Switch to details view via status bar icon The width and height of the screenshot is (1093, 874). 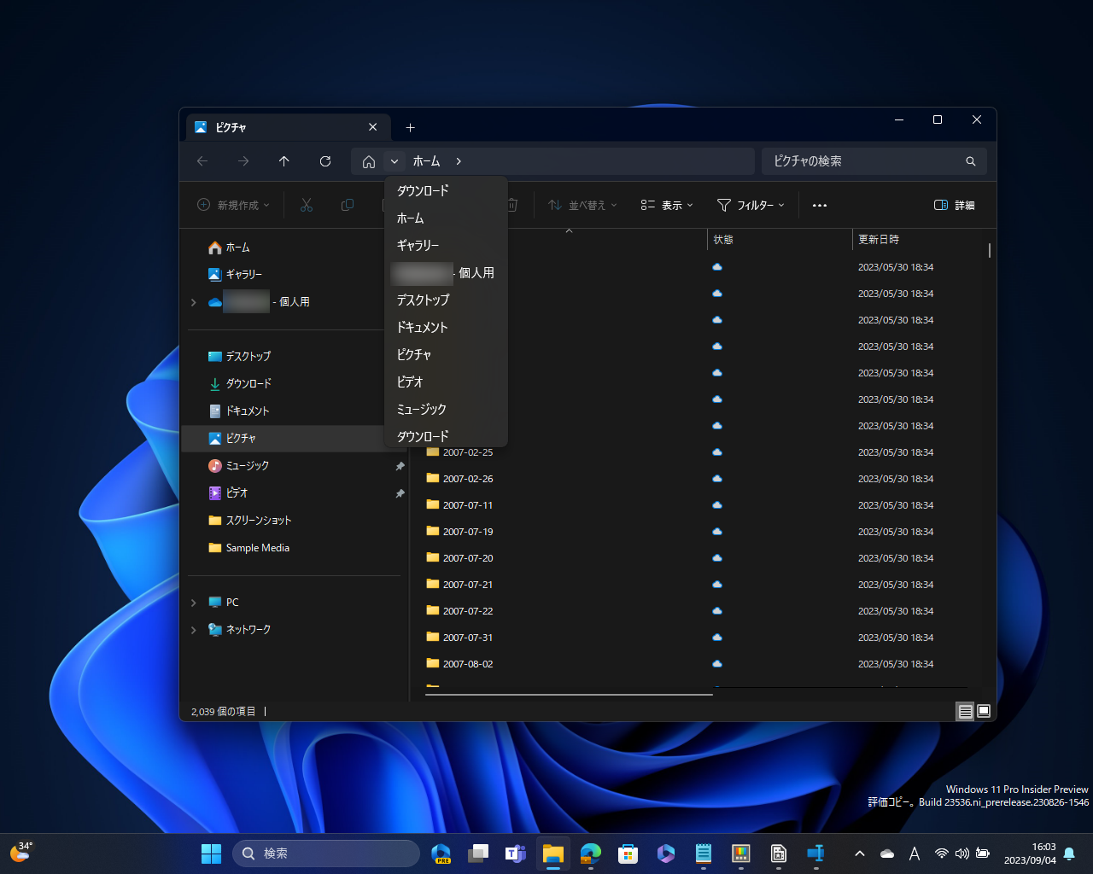pos(965,711)
